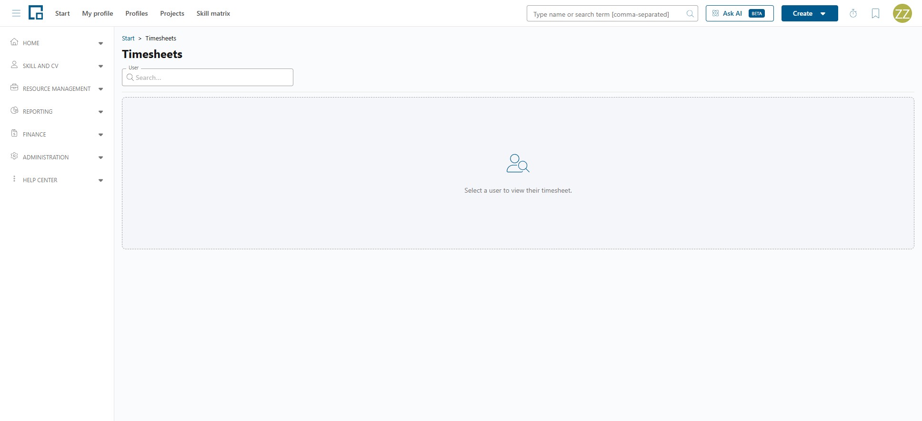Open Skill matrix in top navigation

pos(213,13)
